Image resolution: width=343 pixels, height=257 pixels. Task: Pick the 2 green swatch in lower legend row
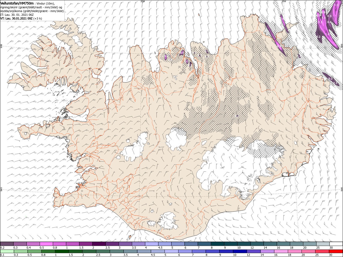pos(89,251)
